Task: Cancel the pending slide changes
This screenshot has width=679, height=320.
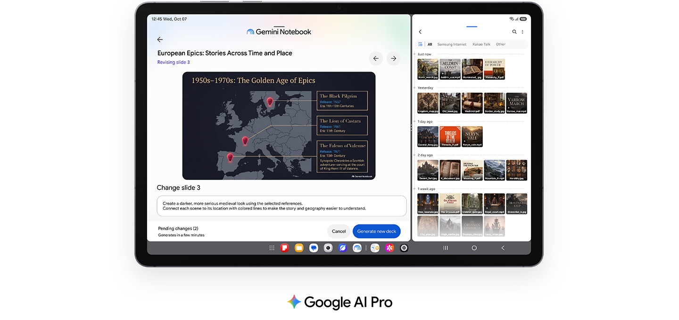Action: [339, 231]
